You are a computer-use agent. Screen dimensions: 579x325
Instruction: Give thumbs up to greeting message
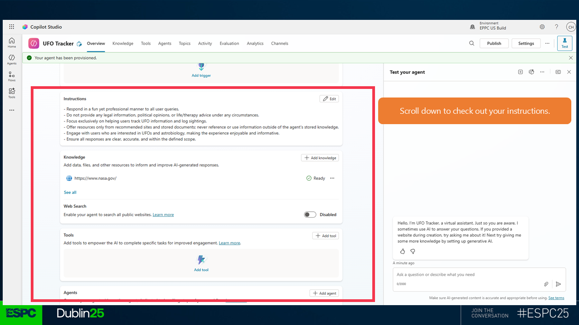403,251
